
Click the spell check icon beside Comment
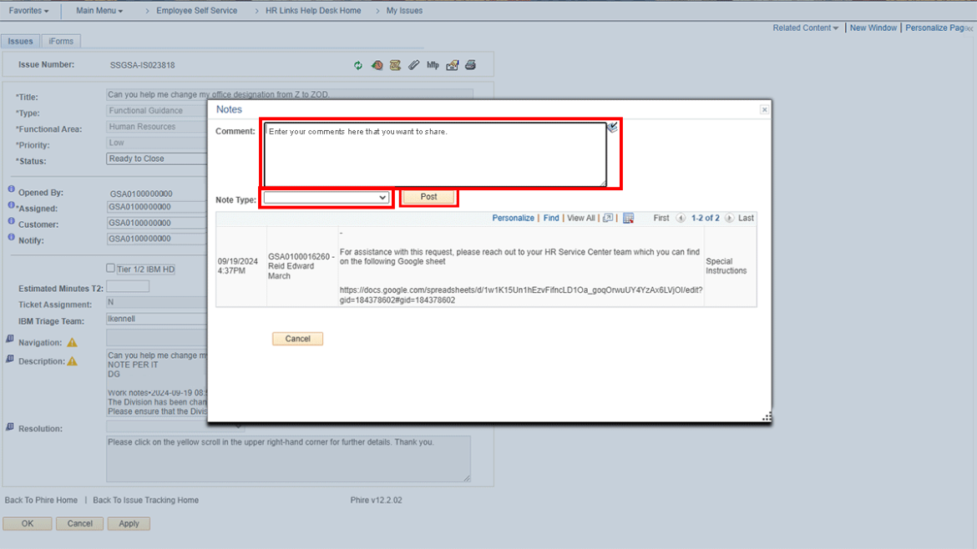click(x=613, y=127)
